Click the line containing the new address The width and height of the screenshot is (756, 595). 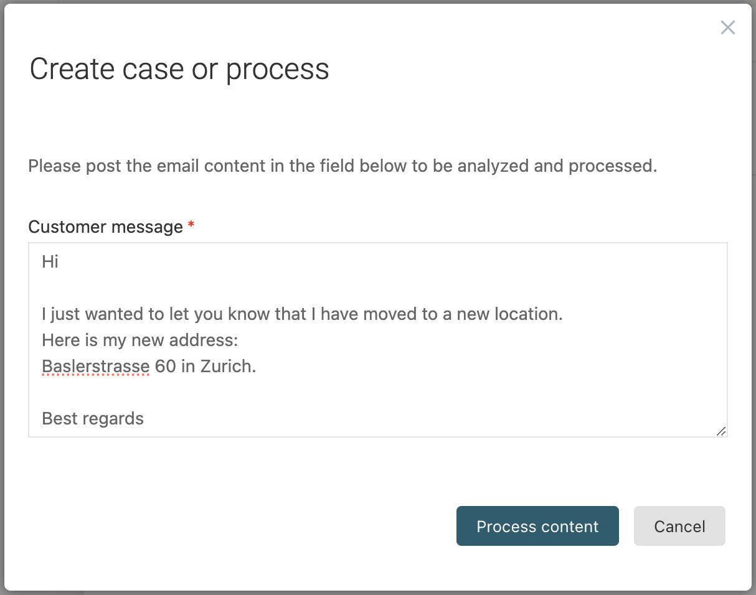[148, 366]
